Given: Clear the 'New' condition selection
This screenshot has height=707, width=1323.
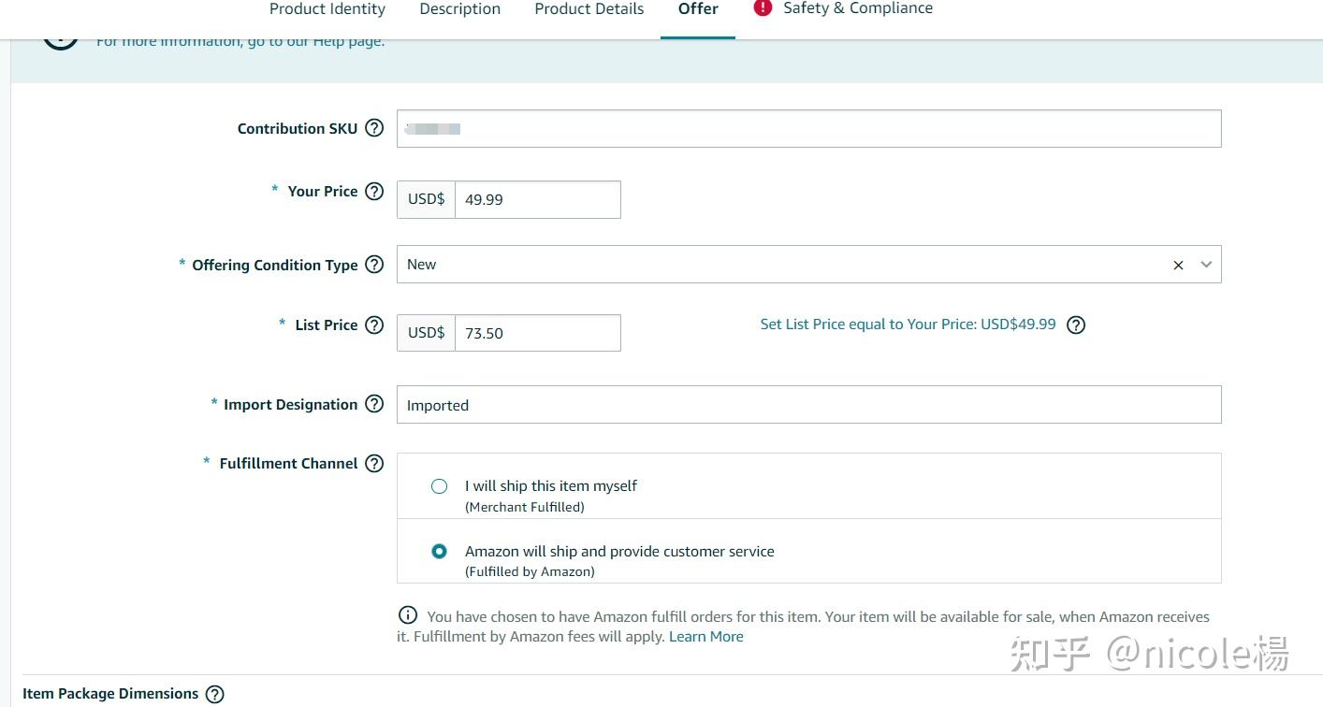Looking at the screenshot, I should pos(1178,266).
